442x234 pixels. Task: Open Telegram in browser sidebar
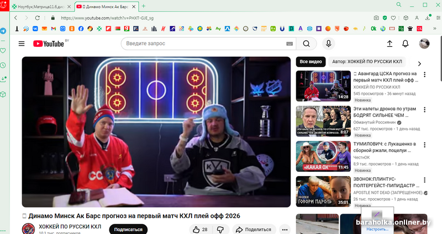(x=3, y=31)
